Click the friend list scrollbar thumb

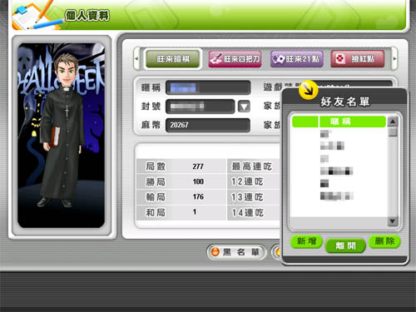pyautogui.click(x=393, y=132)
